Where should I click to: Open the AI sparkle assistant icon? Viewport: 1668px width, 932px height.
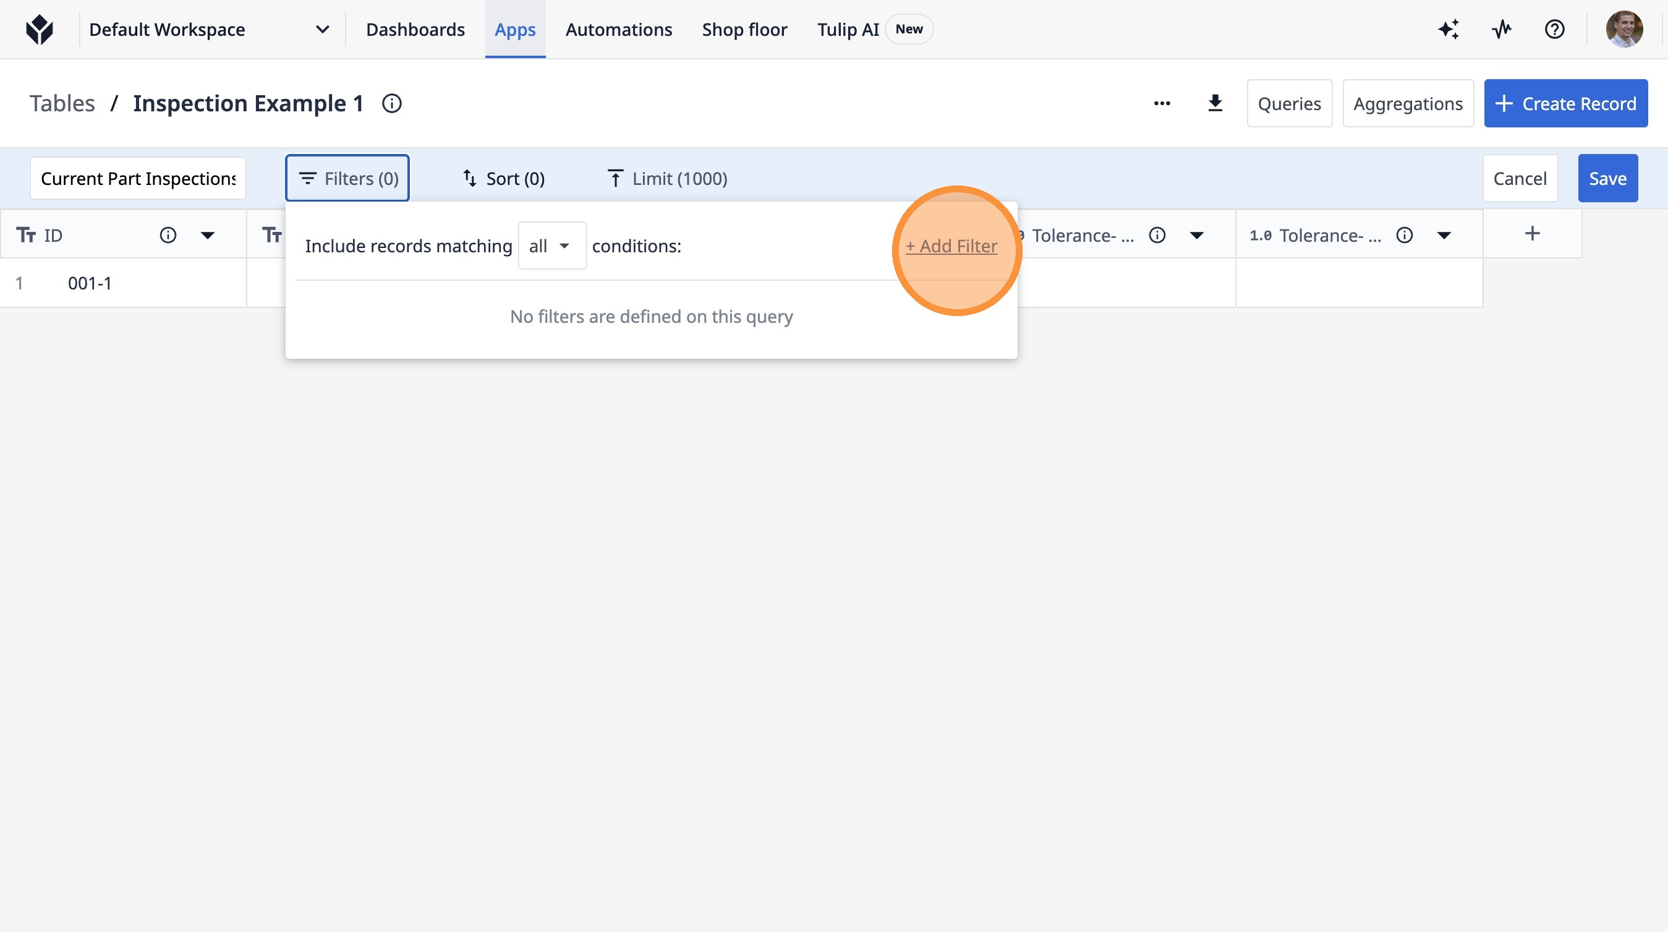1449,29
